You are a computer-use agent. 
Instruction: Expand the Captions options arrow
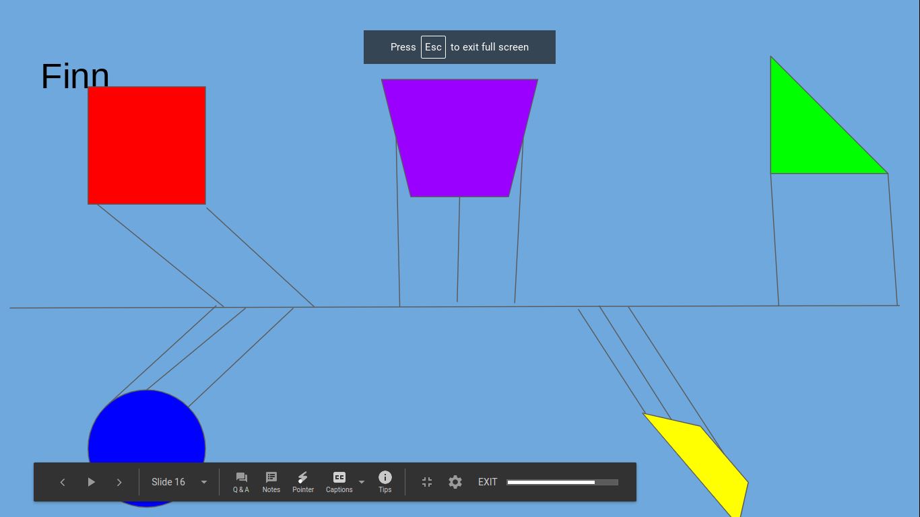[x=362, y=482]
